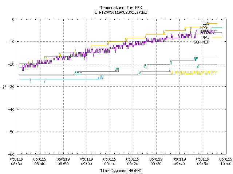Click the x-axis tick 050119 09:50
The width and height of the screenshot is (233, 174).
point(202,162)
